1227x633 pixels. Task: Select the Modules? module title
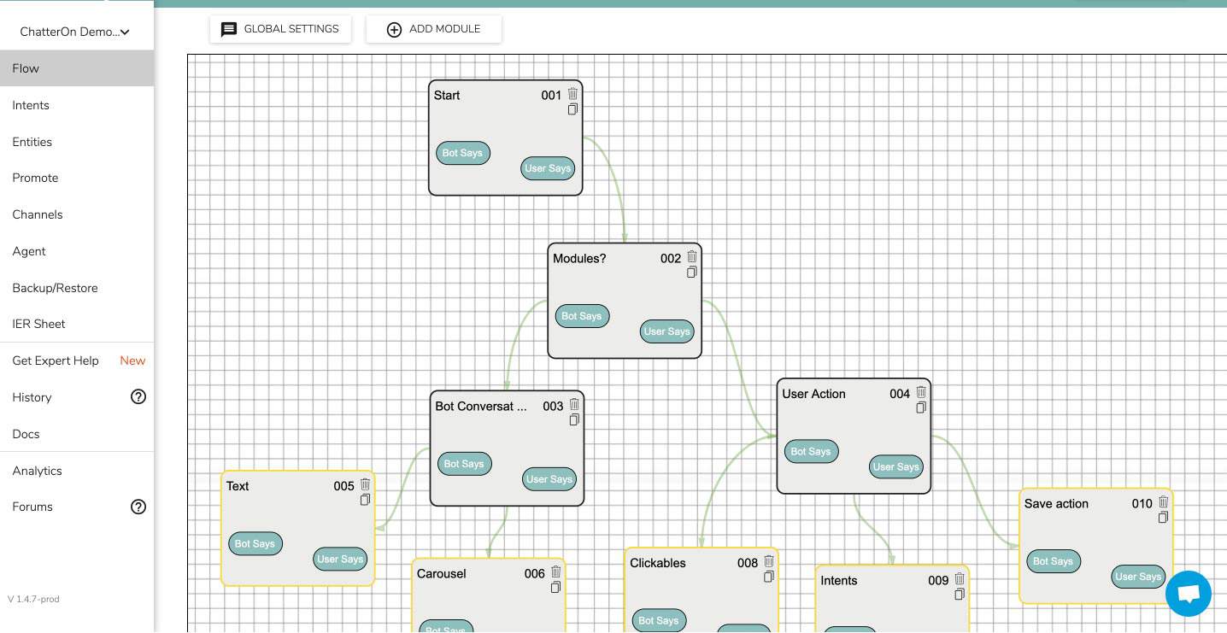tap(579, 259)
